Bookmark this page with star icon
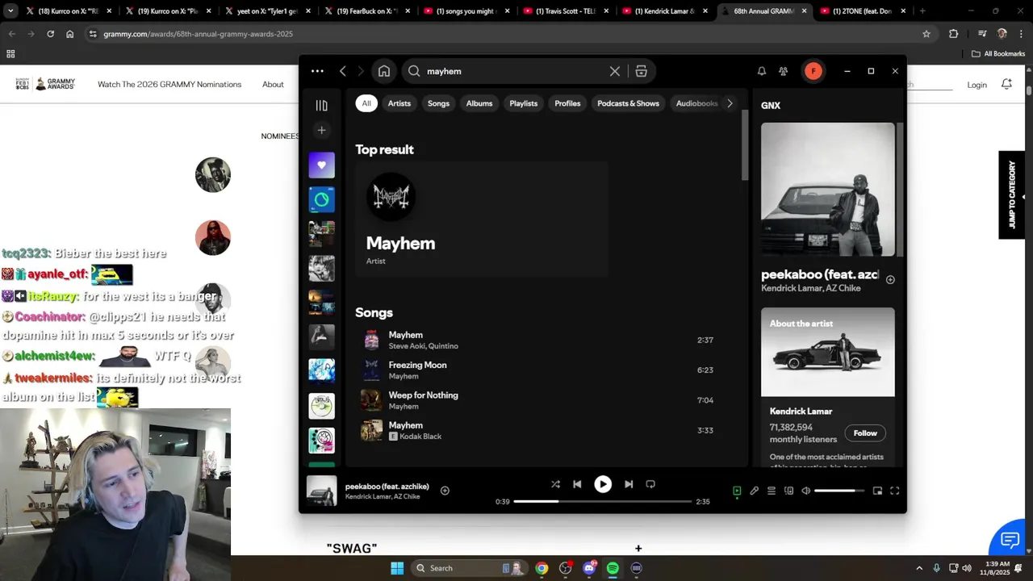This screenshot has width=1033, height=581. 926,34
